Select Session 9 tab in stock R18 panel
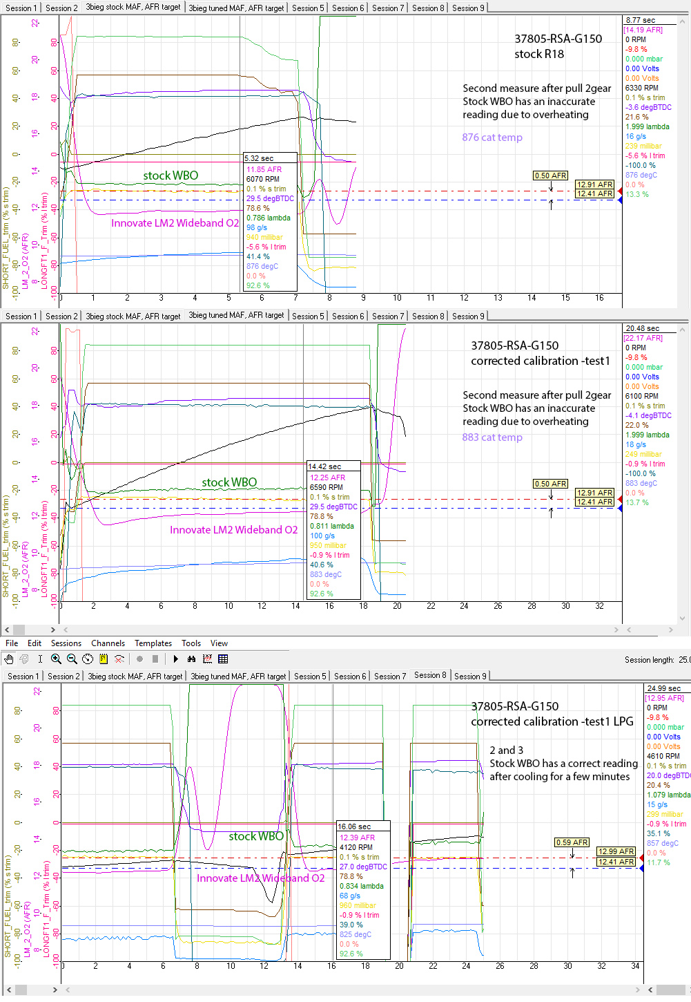This screenshot has height=1002, width=691. (468, 8)
